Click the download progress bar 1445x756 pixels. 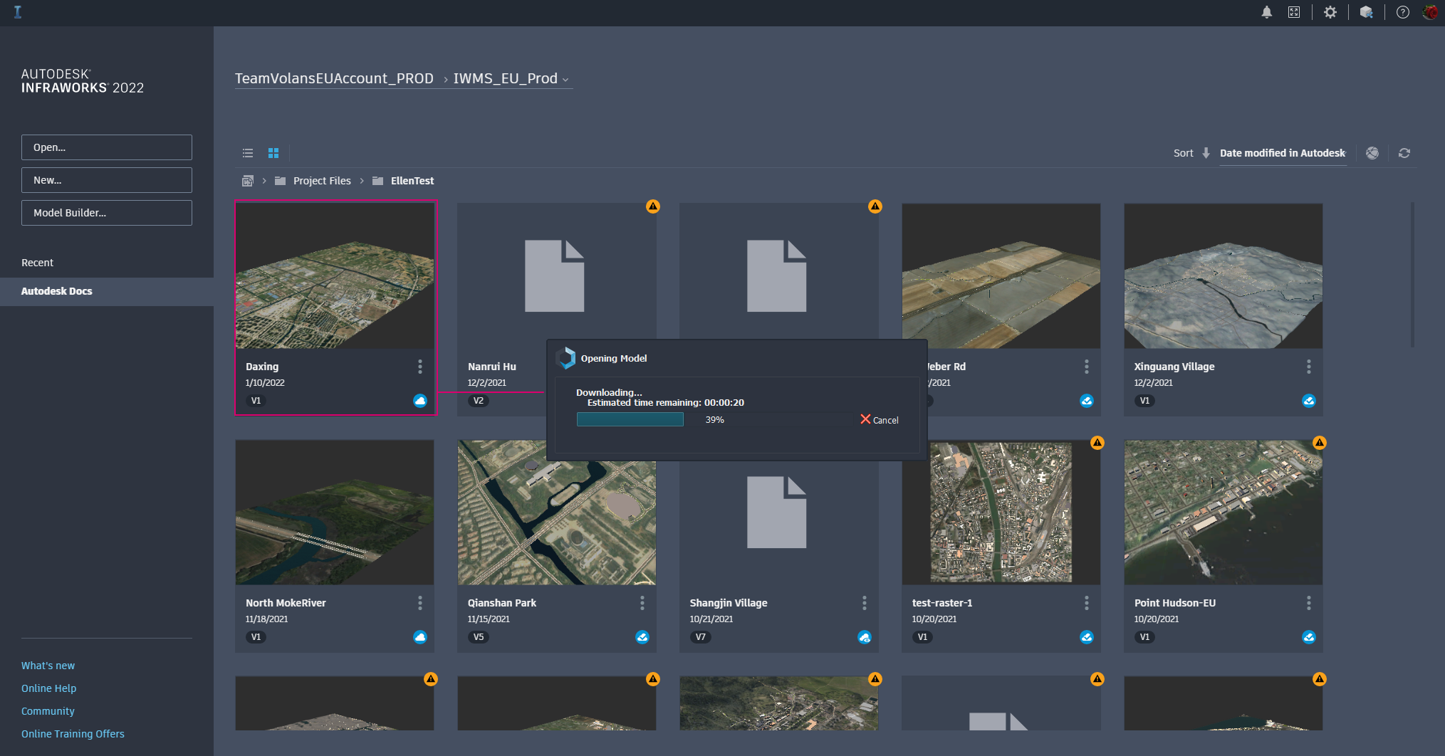coord(714,420)
